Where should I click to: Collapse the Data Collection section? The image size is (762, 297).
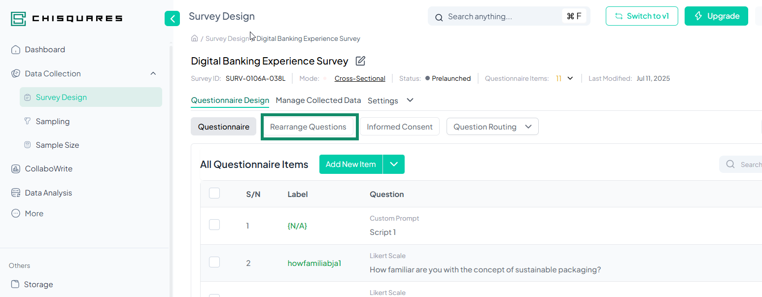coord(153,74)
